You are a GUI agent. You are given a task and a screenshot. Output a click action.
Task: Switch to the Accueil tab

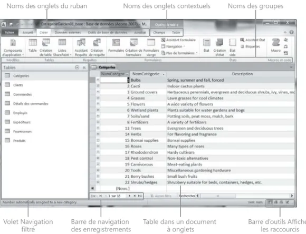pyautogui.click(x=27, y=32)
